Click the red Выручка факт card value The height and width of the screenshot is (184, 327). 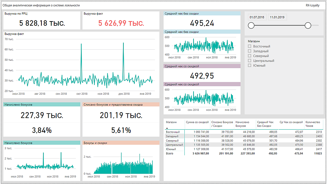121,23
